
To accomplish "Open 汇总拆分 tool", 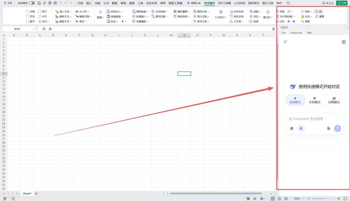I will point(221,15).
